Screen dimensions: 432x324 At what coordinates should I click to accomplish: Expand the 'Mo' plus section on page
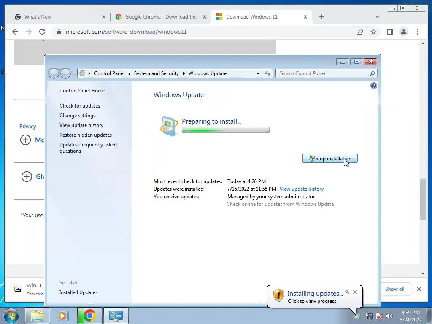pos(25,140)
